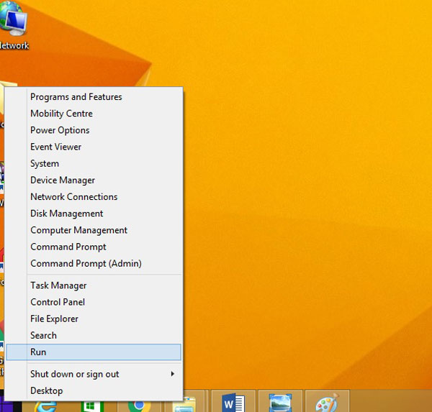Open Network Connections
Viewport: 432px width, 412px height.
coord(94,197)
